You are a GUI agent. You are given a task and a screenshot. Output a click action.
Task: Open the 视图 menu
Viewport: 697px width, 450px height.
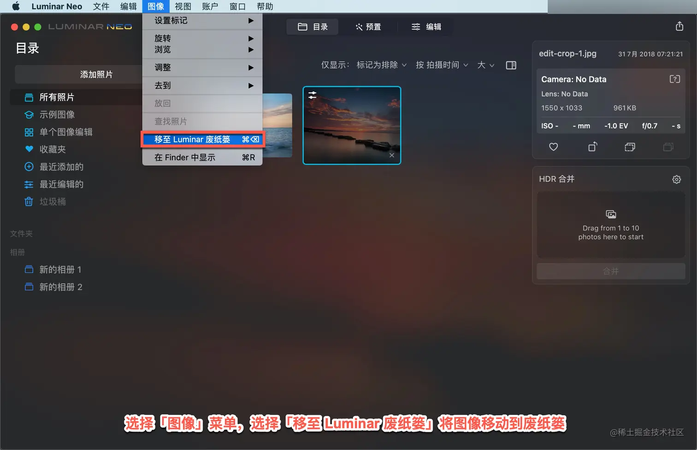183,6
